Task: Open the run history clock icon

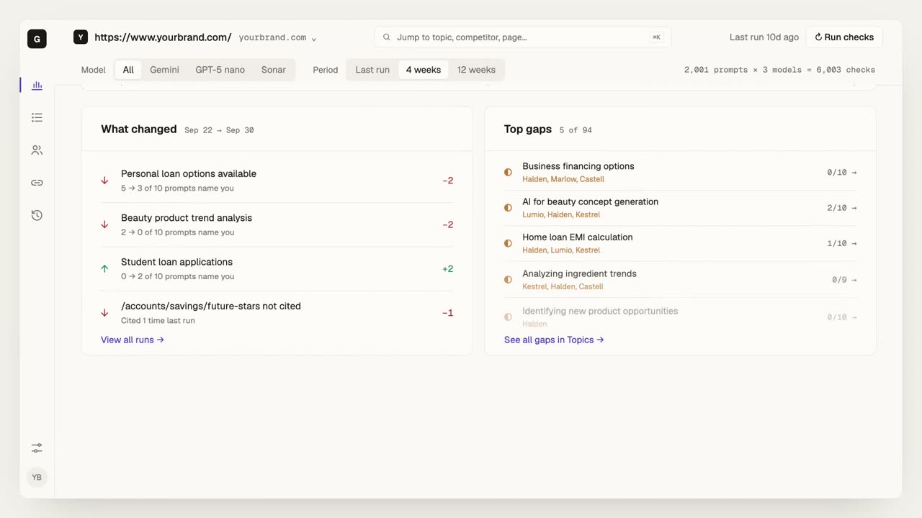Action: pos(37,215)
